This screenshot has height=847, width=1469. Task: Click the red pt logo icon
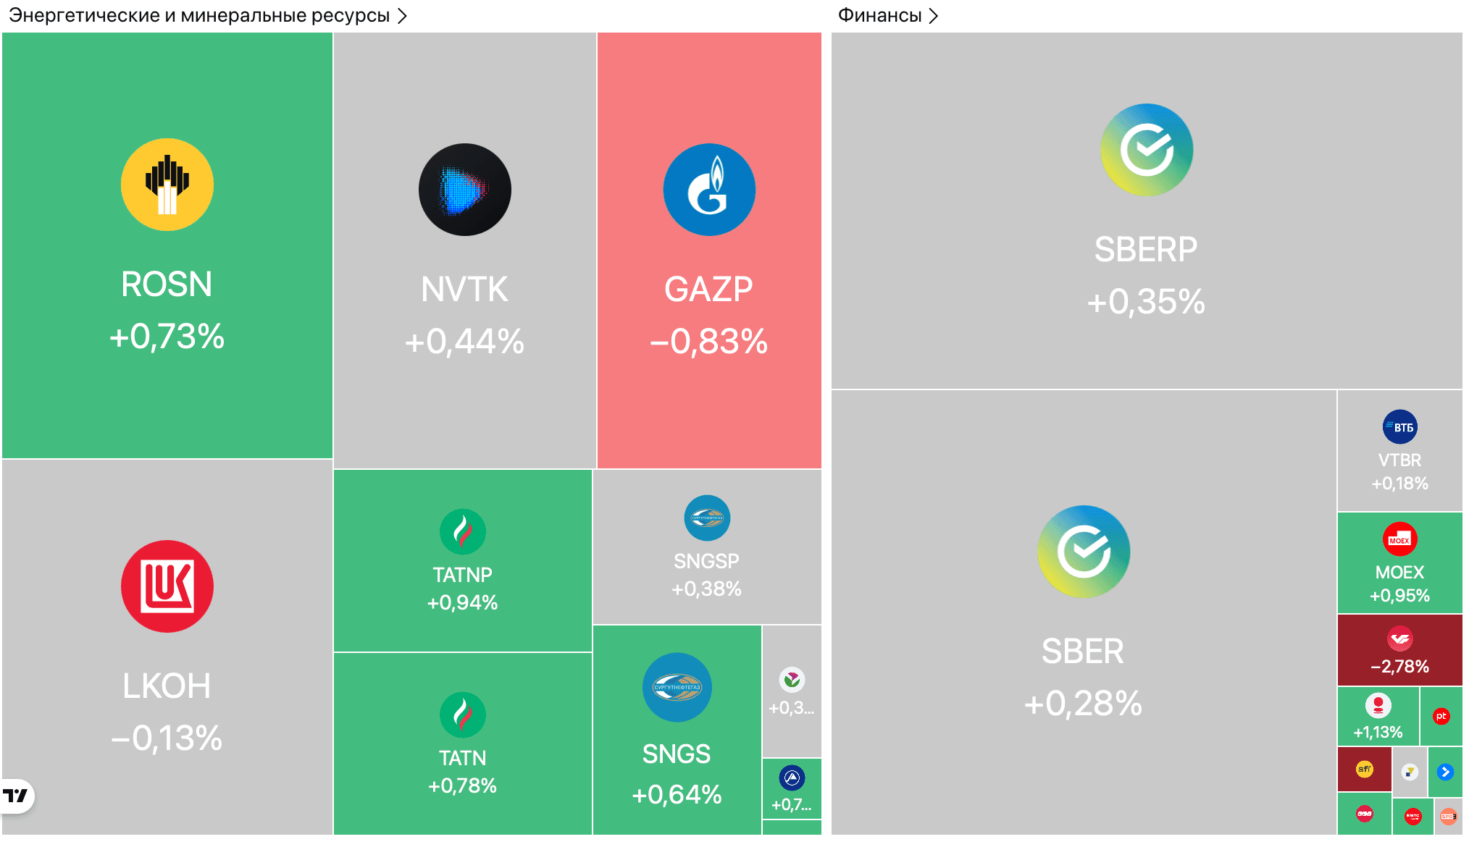[1441, 716]
